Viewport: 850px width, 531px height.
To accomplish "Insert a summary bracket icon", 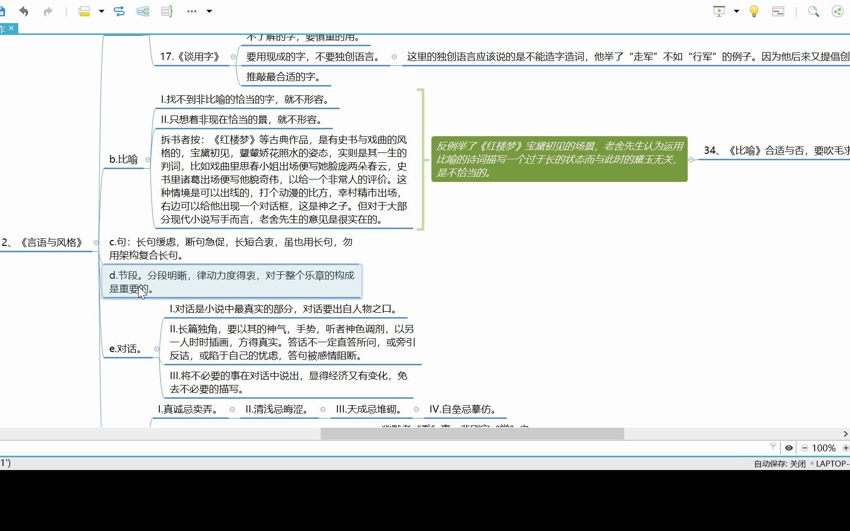I will click(x=167, y=11).
